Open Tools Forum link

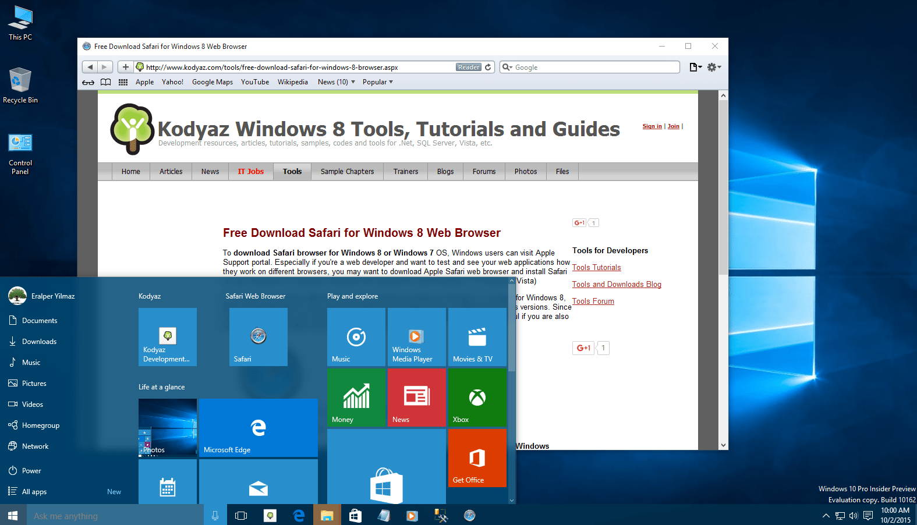(593, 301)
